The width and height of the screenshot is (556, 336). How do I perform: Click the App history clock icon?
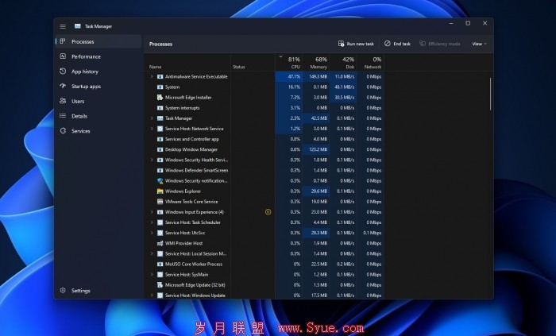[63, 71]
